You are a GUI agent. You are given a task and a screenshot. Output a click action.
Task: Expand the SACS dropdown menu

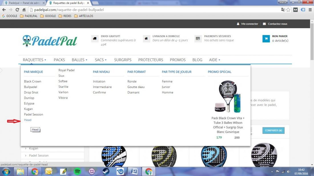(x=101, y=60)
